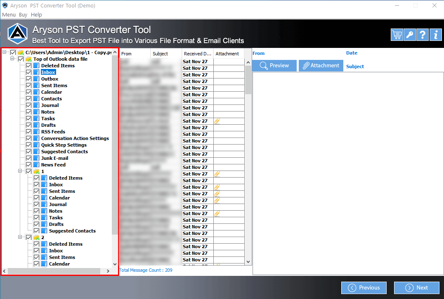Select the News Feed folder
Viewport: 444px width, 299px height.
pos(53,165)
